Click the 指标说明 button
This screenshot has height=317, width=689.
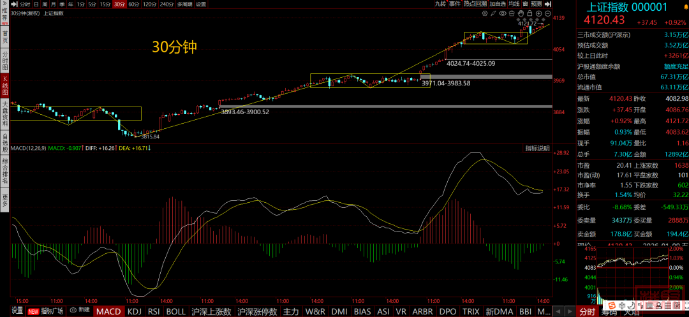(537, 148)
